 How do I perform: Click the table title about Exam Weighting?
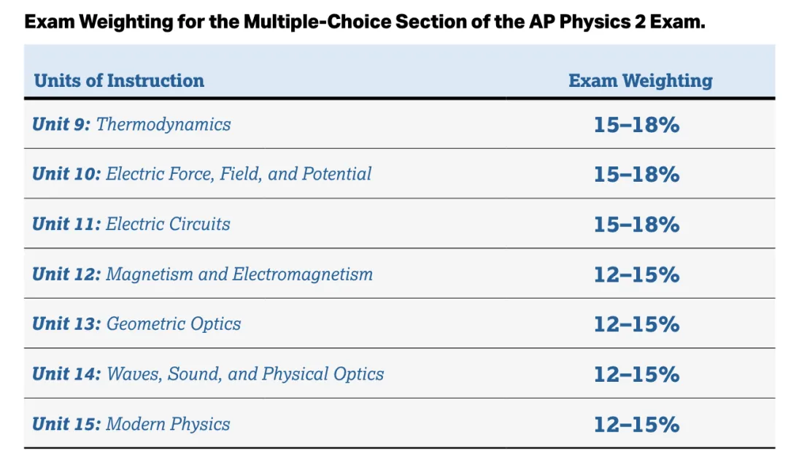click(x=365, y=21)
